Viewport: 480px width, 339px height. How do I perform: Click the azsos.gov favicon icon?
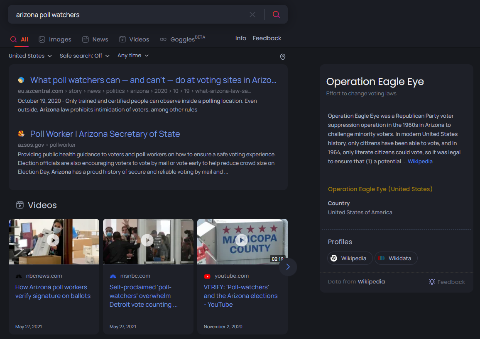[21, 134]
